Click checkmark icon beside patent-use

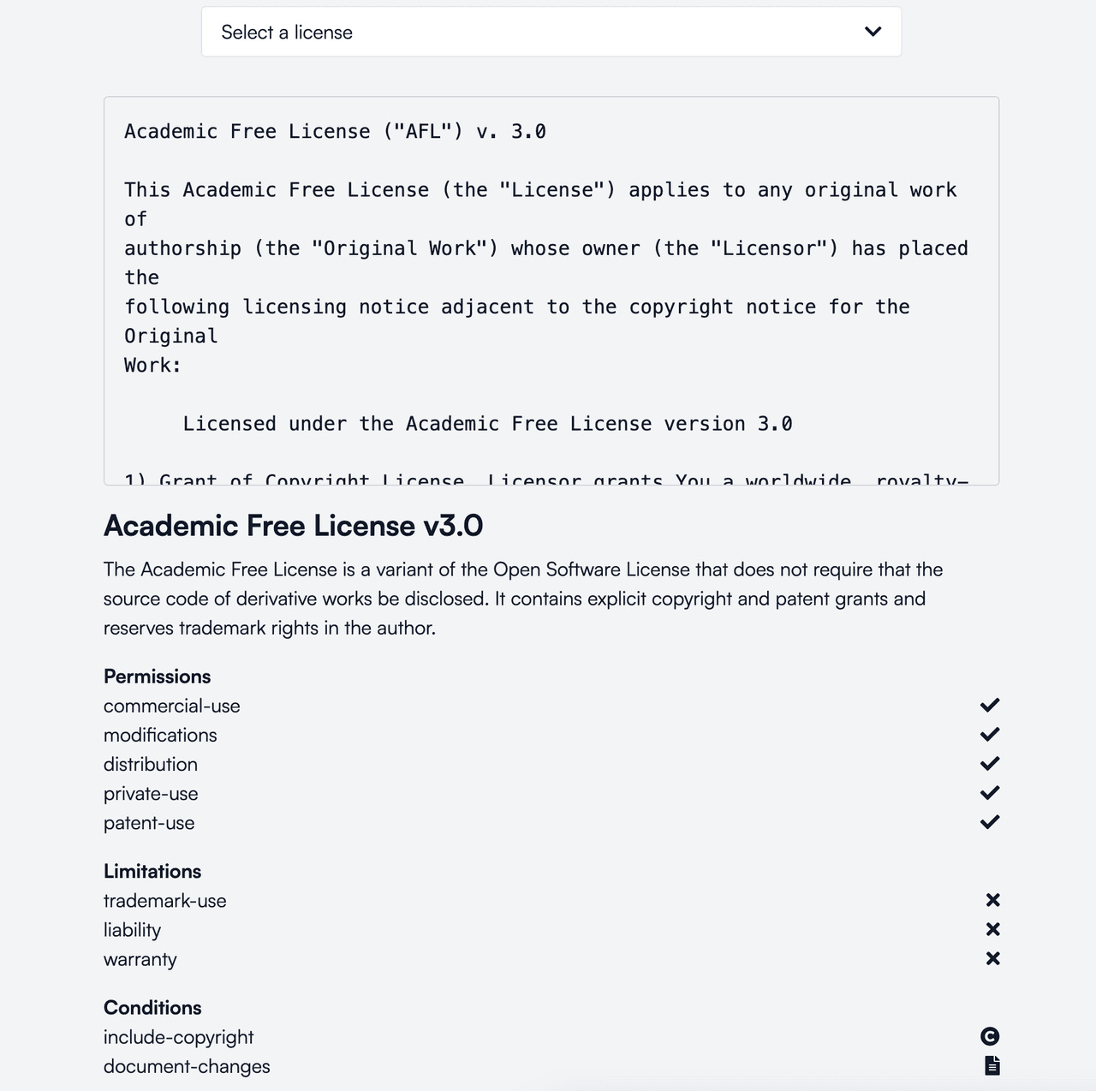(990, 822)
